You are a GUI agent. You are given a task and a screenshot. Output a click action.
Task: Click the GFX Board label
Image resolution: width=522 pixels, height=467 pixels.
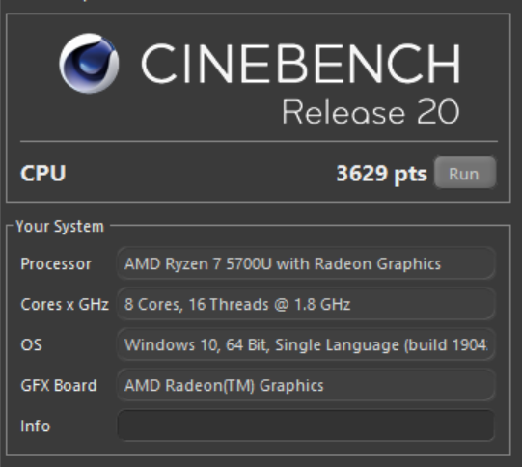click(59, 385)
